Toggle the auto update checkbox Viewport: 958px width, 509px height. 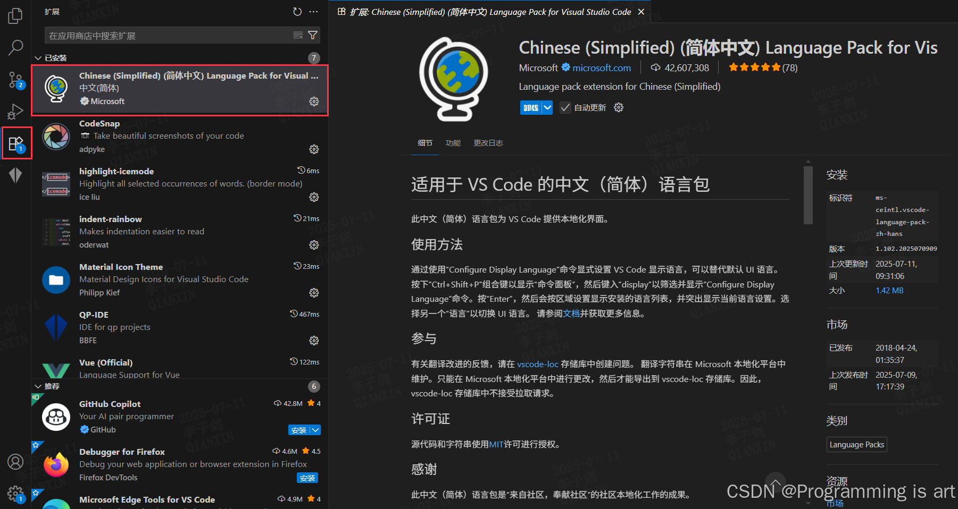tap(565, 107)
